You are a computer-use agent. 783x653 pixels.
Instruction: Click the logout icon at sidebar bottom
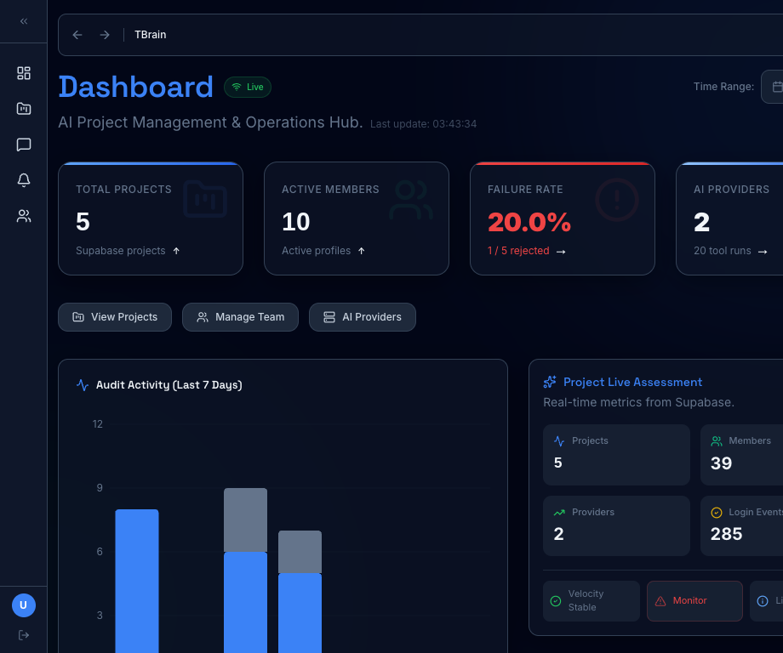[x=24, y=635]
